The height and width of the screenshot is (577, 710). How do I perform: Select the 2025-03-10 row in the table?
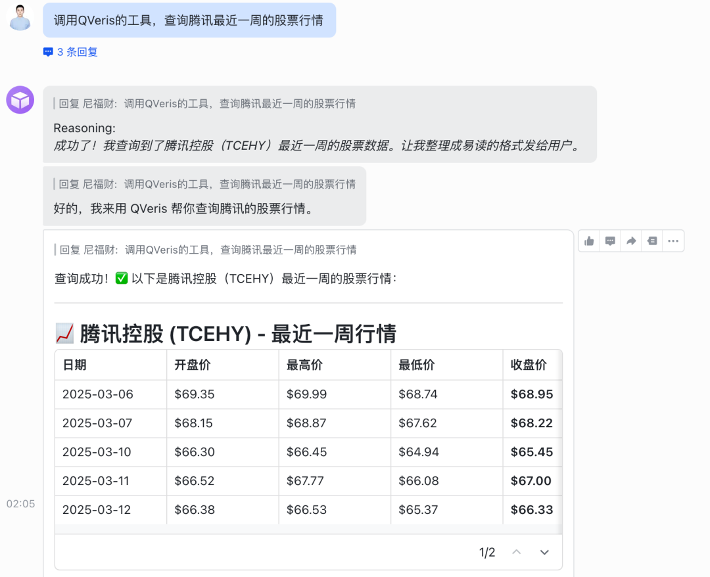pos(263,451)
